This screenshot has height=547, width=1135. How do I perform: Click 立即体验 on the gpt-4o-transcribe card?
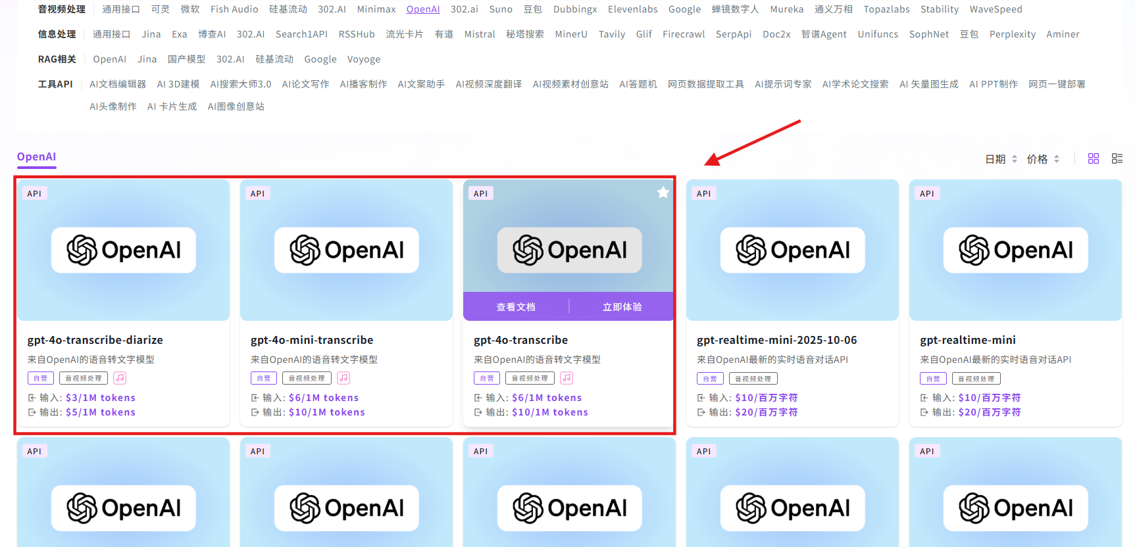622,307
